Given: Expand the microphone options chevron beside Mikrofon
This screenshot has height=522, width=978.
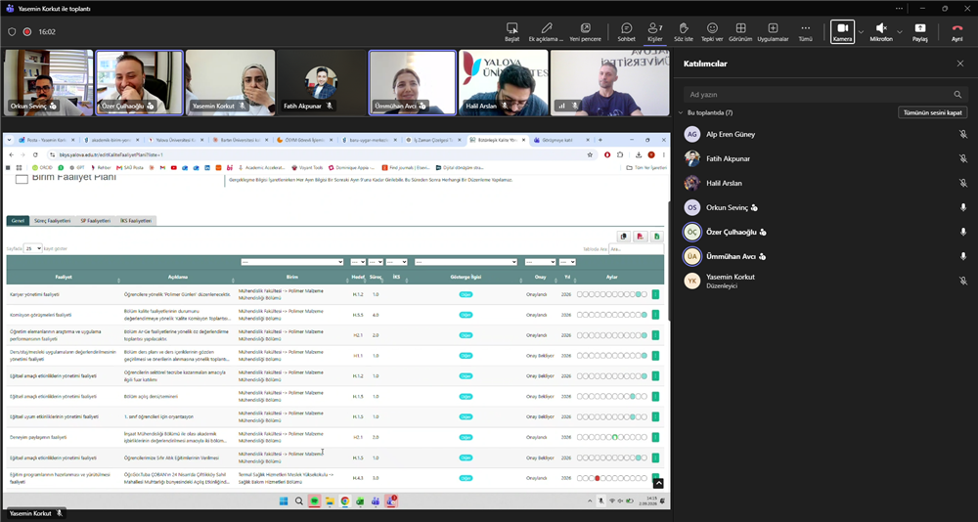Looking at the screenshot, I should coord(900,31).
